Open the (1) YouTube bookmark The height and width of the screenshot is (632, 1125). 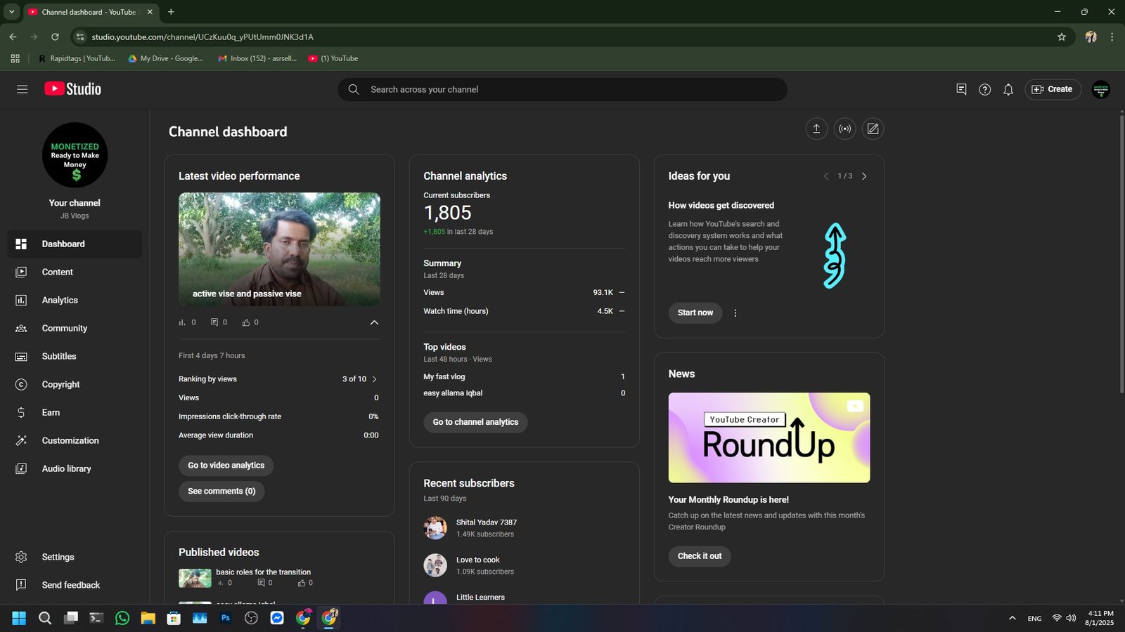point(333,58)
